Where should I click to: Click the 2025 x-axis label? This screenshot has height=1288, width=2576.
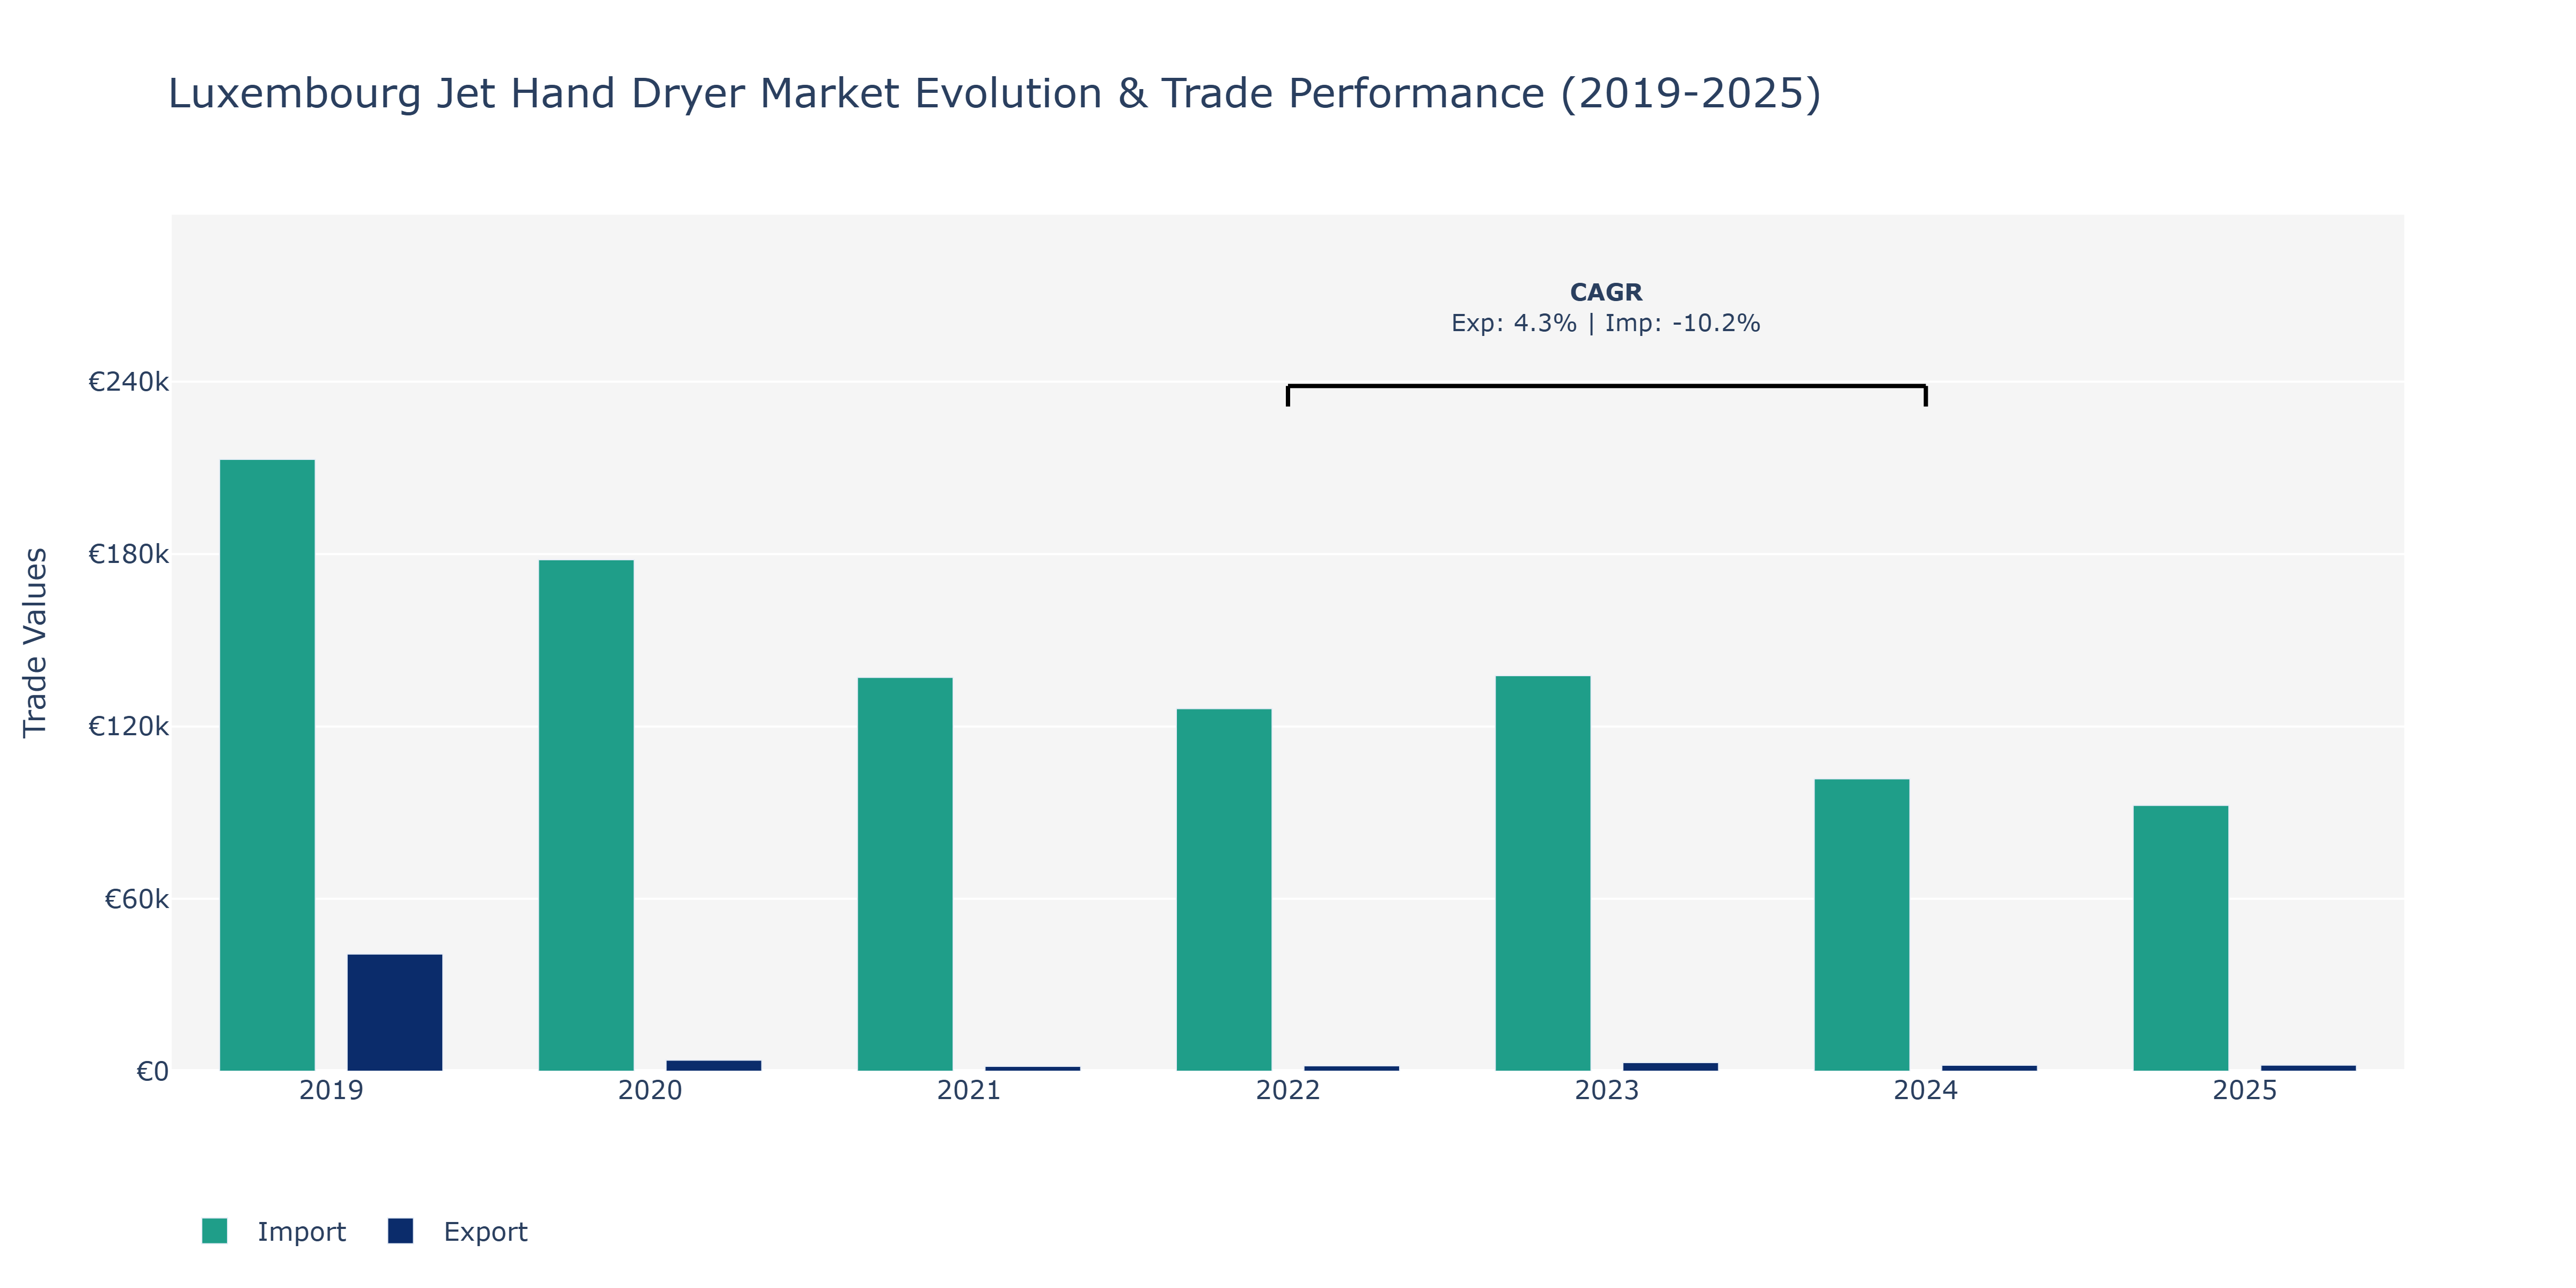(x=2245, y=1090)
